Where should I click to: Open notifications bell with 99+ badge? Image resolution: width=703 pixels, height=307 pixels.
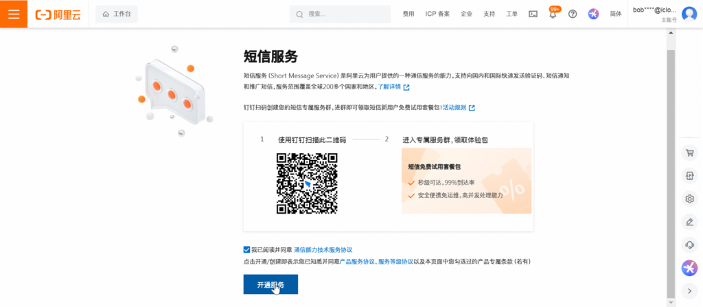553,14
